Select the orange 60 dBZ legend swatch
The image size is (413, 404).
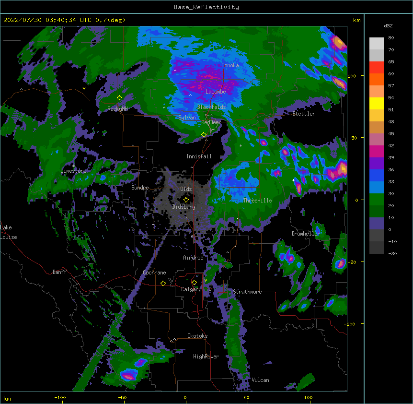coord(377,79)
